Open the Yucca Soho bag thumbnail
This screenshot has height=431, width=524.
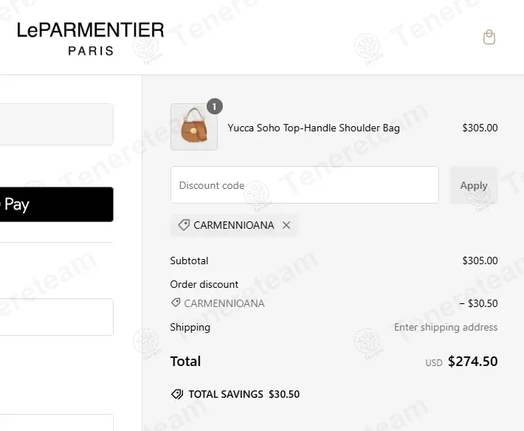point(194,128)
